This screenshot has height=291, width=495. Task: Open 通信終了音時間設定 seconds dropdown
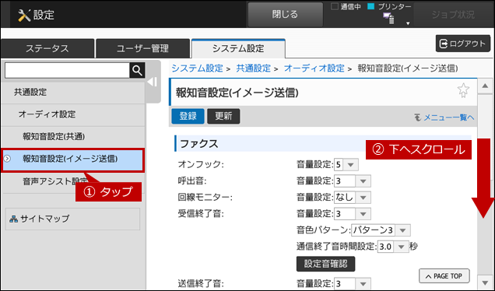pyautogui.click(x=393, y=247)
